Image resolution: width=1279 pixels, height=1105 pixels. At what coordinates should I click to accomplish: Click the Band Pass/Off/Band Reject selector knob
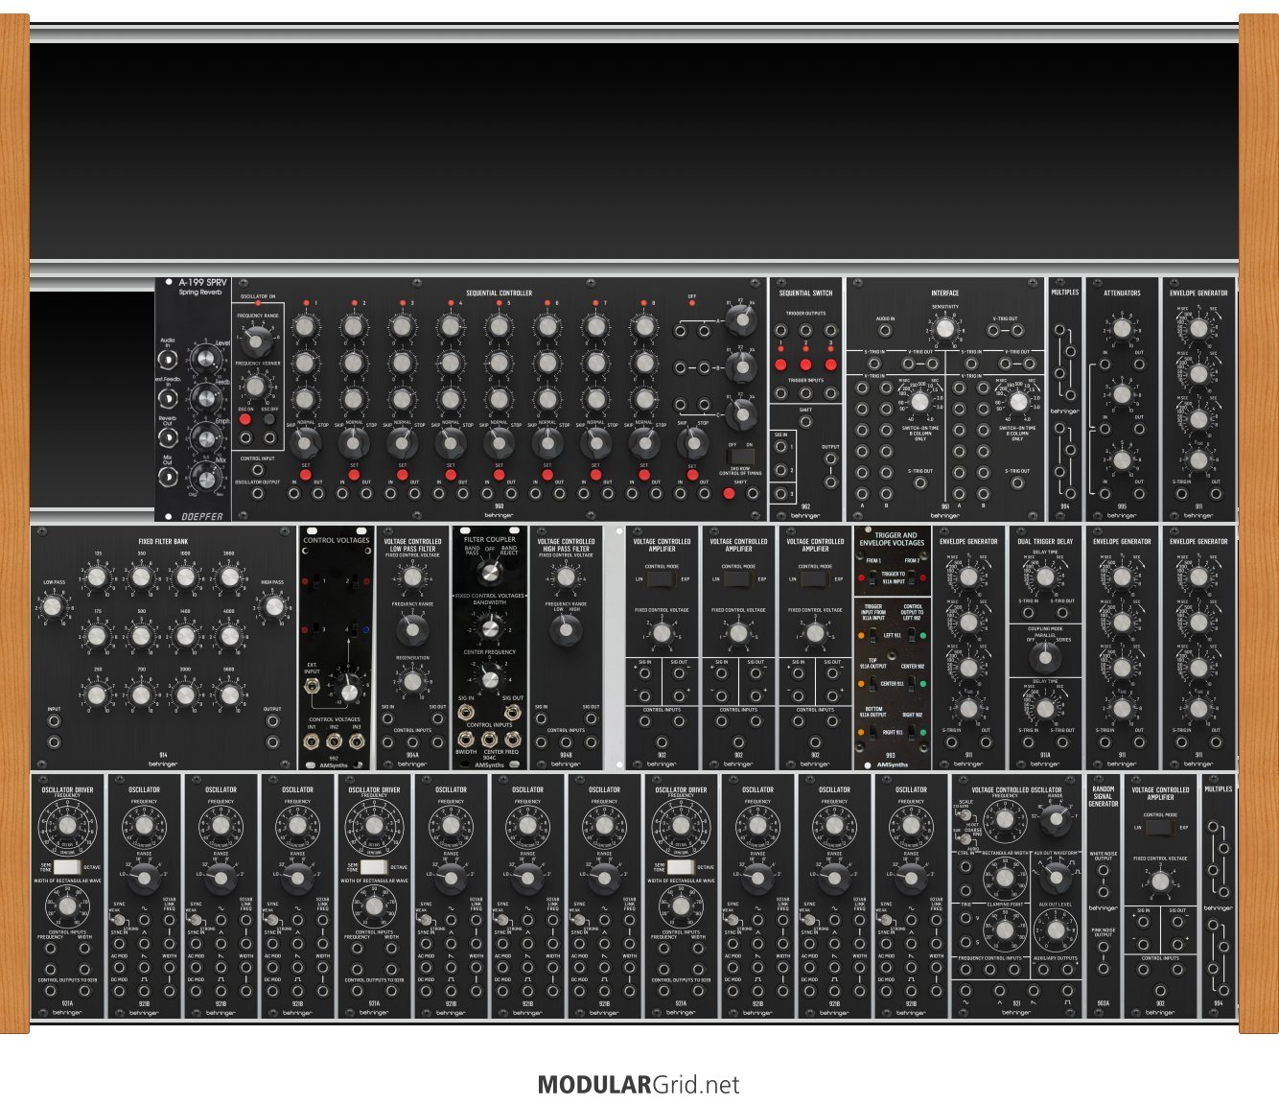tap(489, 573)
